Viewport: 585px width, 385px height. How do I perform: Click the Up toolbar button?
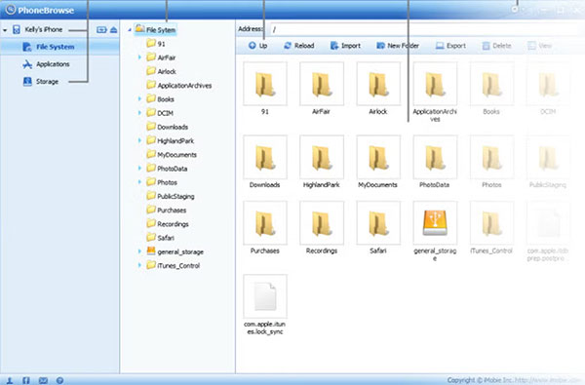[x=257, y=46]
